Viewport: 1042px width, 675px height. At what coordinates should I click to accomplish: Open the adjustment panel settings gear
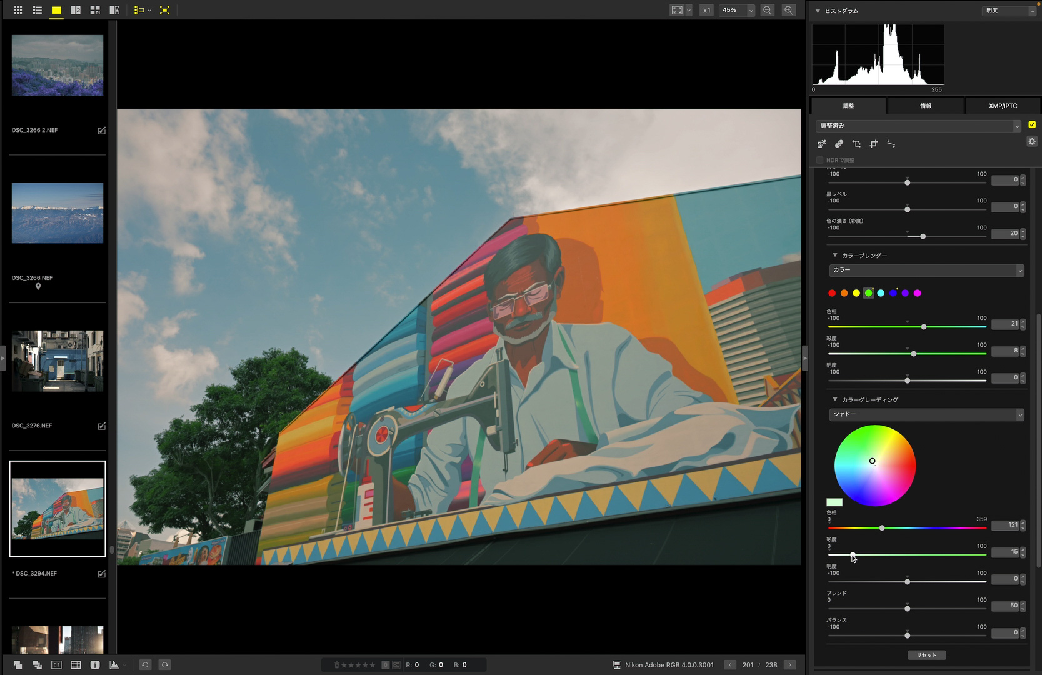[x=1032, y=142]
